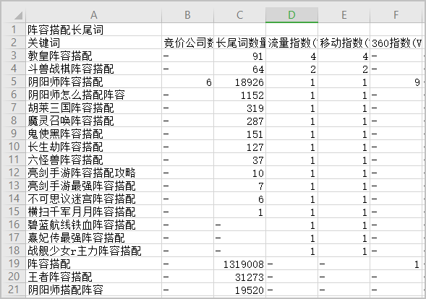Click the 流量指数 header cell
426x299 pixels.
(x=291, y=43)
